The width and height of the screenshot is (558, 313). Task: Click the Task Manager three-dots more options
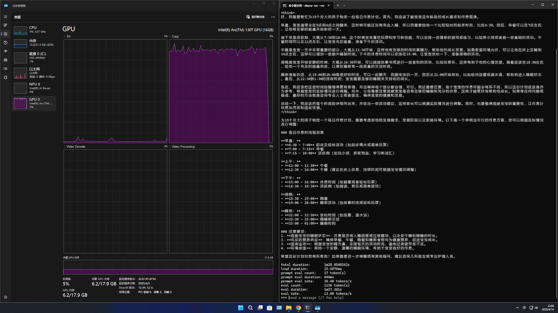[x=273, y=17]
